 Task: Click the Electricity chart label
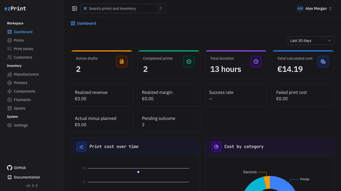[x=250, y=172]
